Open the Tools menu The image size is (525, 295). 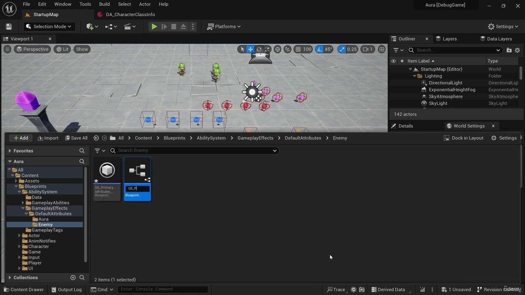pos(85,4)
